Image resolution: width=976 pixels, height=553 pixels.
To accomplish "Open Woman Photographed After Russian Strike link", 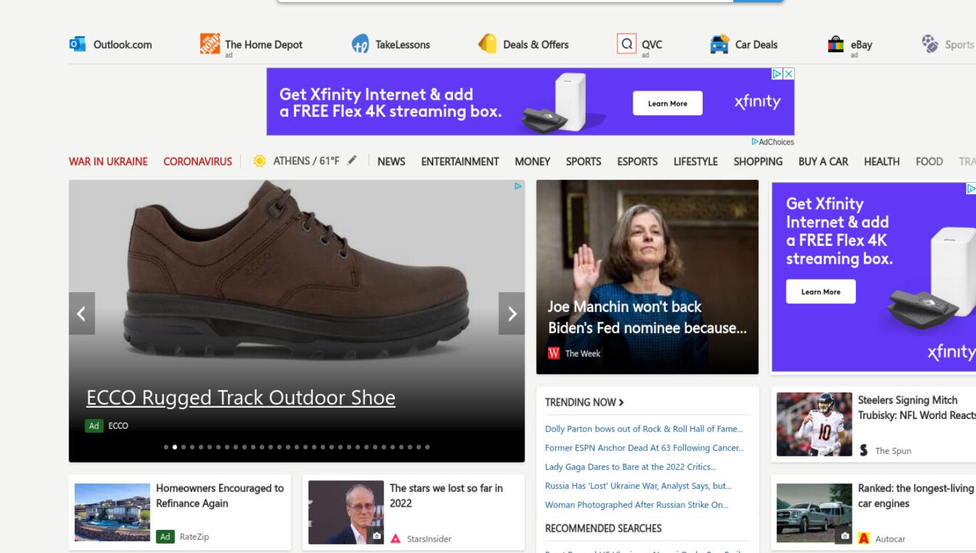I will coord(637,505).
